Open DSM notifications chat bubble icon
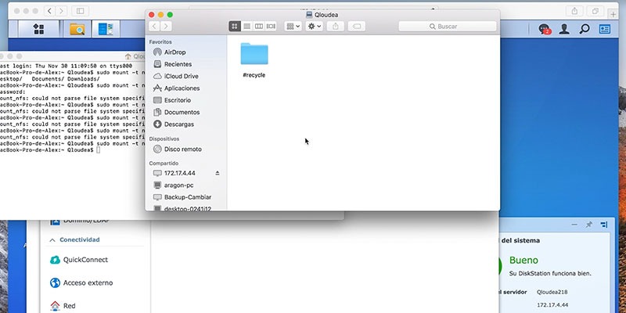 pos(545,29)
